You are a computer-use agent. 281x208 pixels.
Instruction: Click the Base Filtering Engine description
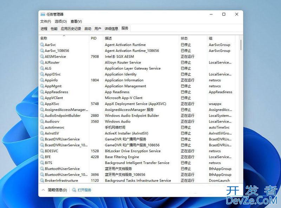pos(122,157)
